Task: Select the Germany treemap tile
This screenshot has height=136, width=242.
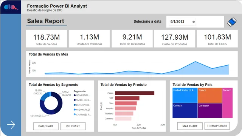Action: (210, 111)
